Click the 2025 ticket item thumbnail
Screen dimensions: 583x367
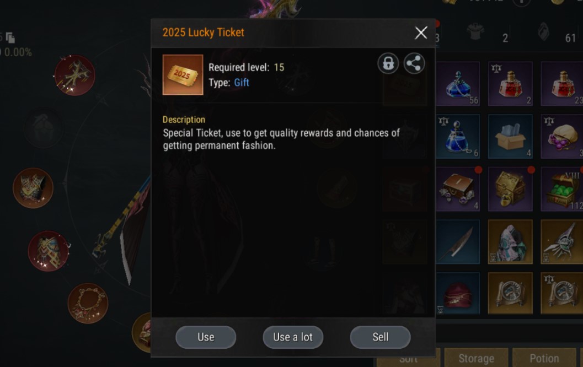(183, 74)
